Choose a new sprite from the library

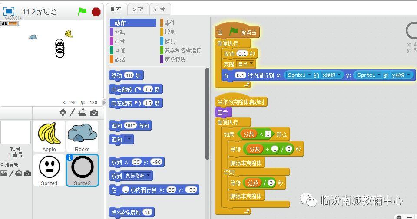click(63, 113)
